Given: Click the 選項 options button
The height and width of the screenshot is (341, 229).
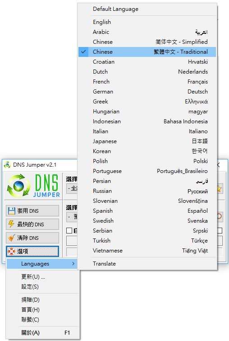Looking at the screenshot, I should (32, 251).
